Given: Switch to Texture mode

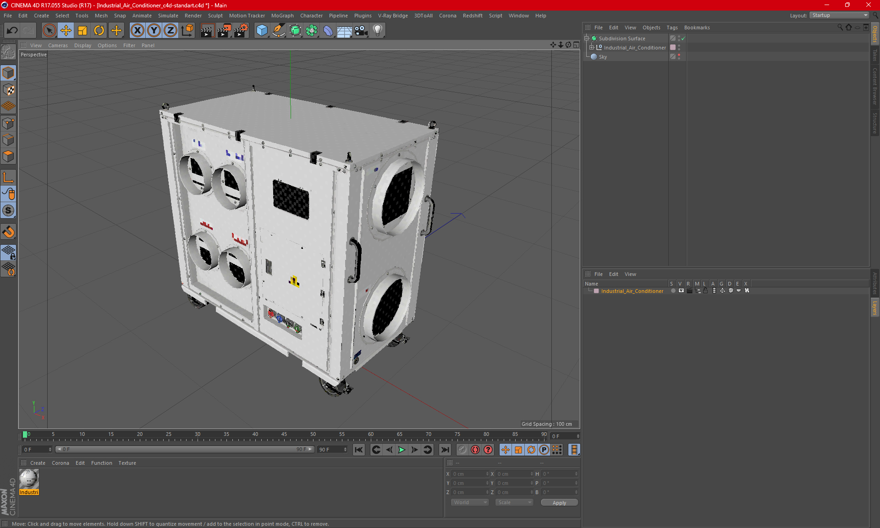Looking at the screenshot, I should pyautogui.click(x=9, y=90).
